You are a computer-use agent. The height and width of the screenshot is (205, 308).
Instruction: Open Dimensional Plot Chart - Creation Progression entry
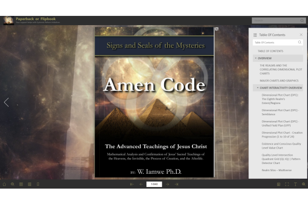pyautogui.click(x=282, y=135)
